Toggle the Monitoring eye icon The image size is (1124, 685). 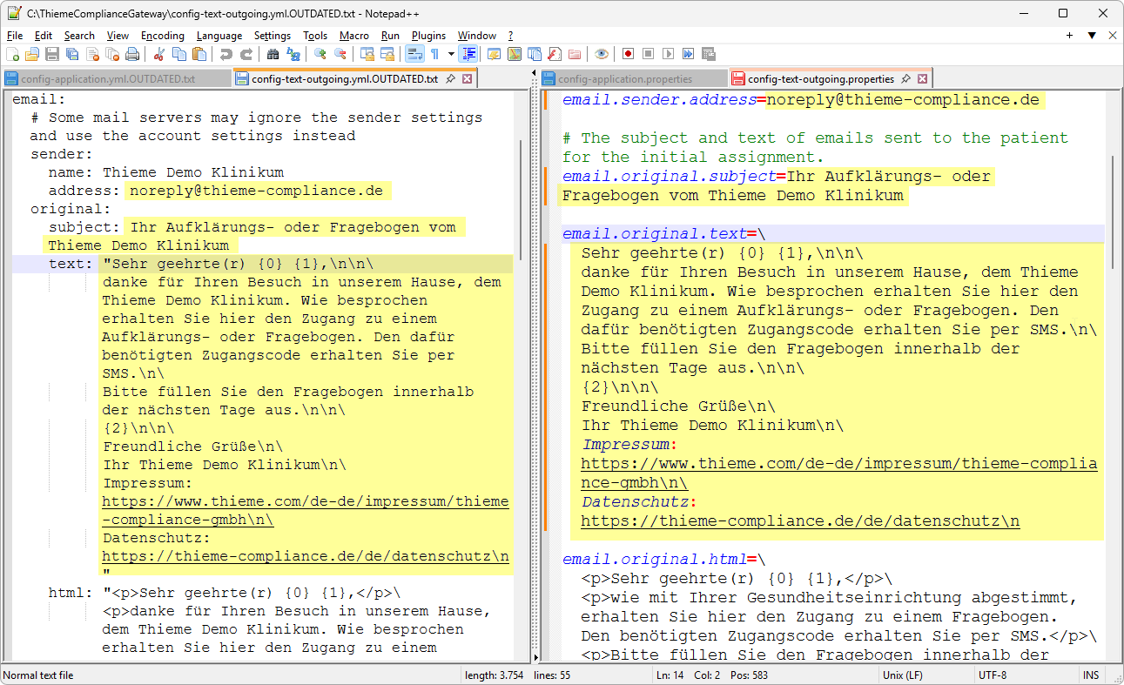pos(601,54)
